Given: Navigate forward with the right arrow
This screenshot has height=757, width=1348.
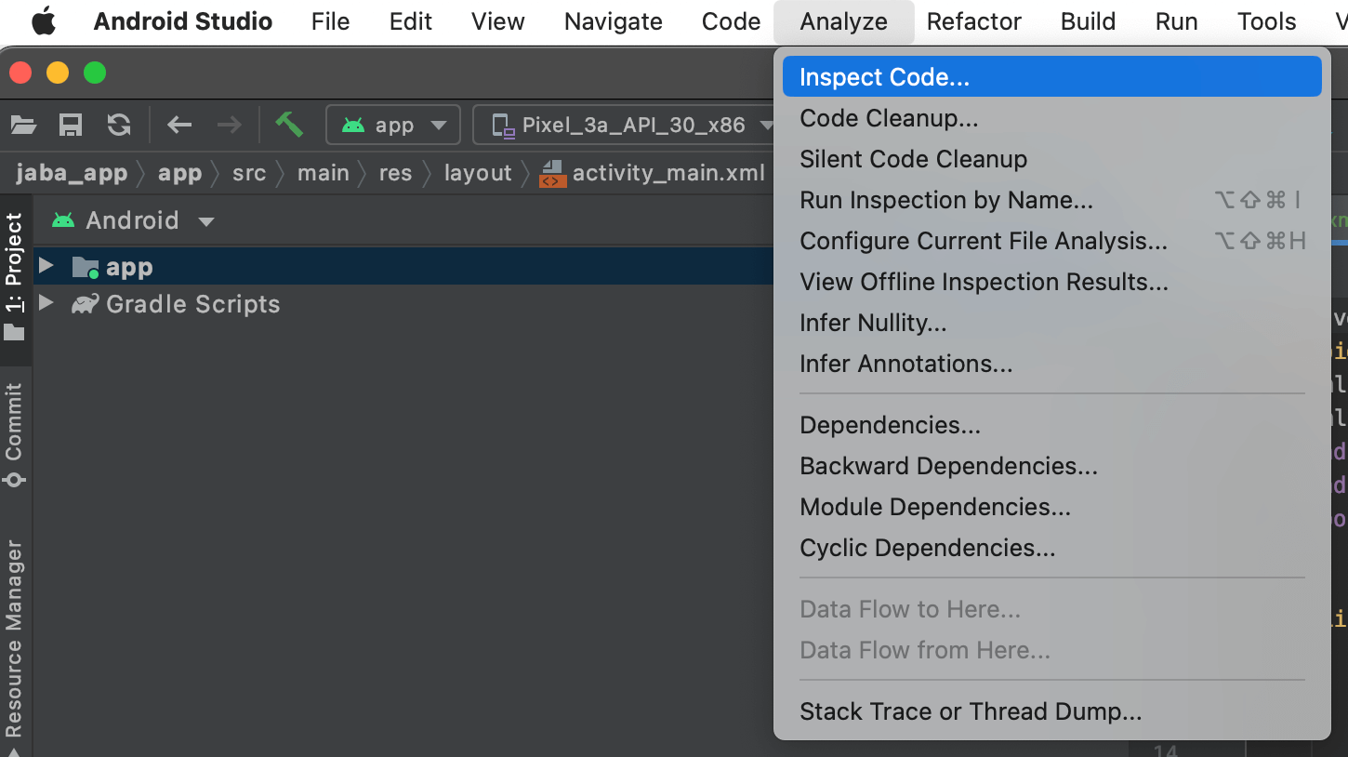Looking at the screenshot, I should [229, 125].
